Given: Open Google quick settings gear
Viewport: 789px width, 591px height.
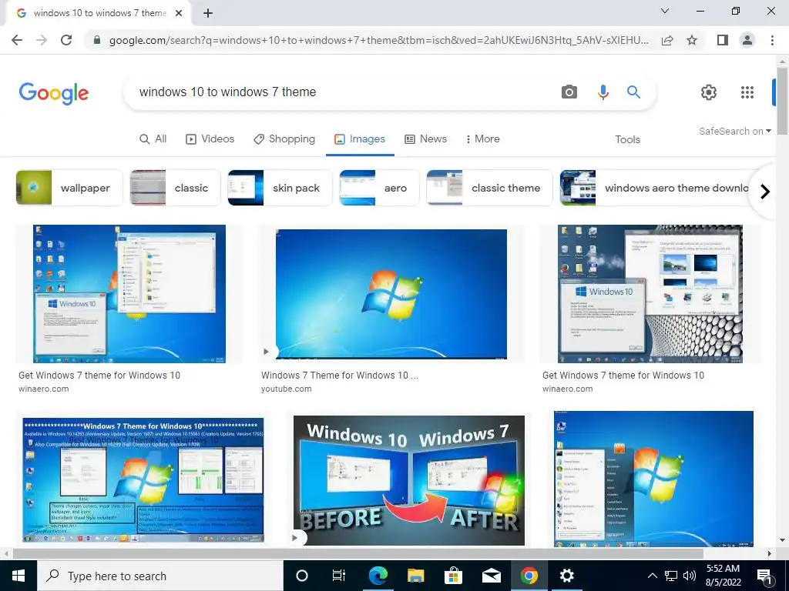Looking at the screenshot, I should click(x=709, y=92).
